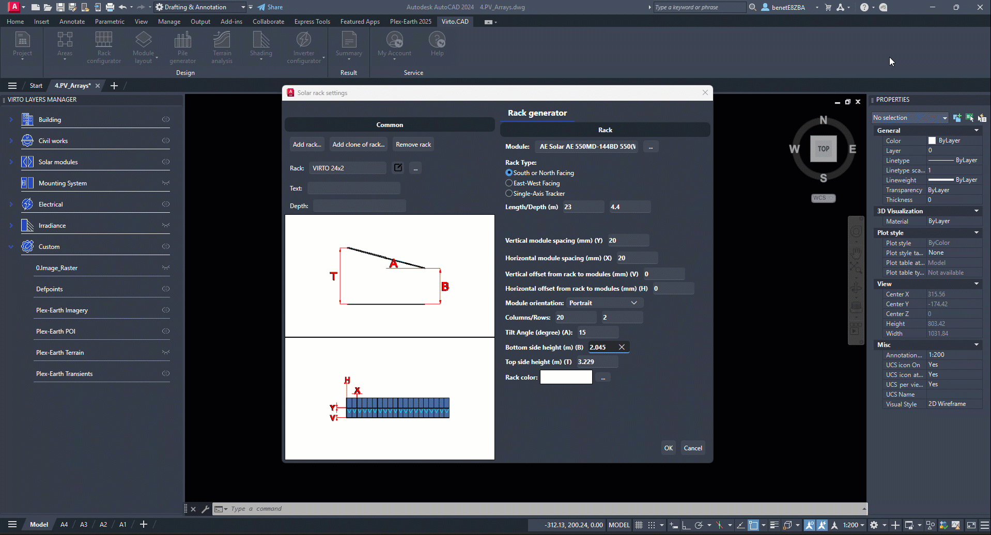
Task: Clear the Bottom side height field with X
Action: pyautogui.click(x=622, y=347)
